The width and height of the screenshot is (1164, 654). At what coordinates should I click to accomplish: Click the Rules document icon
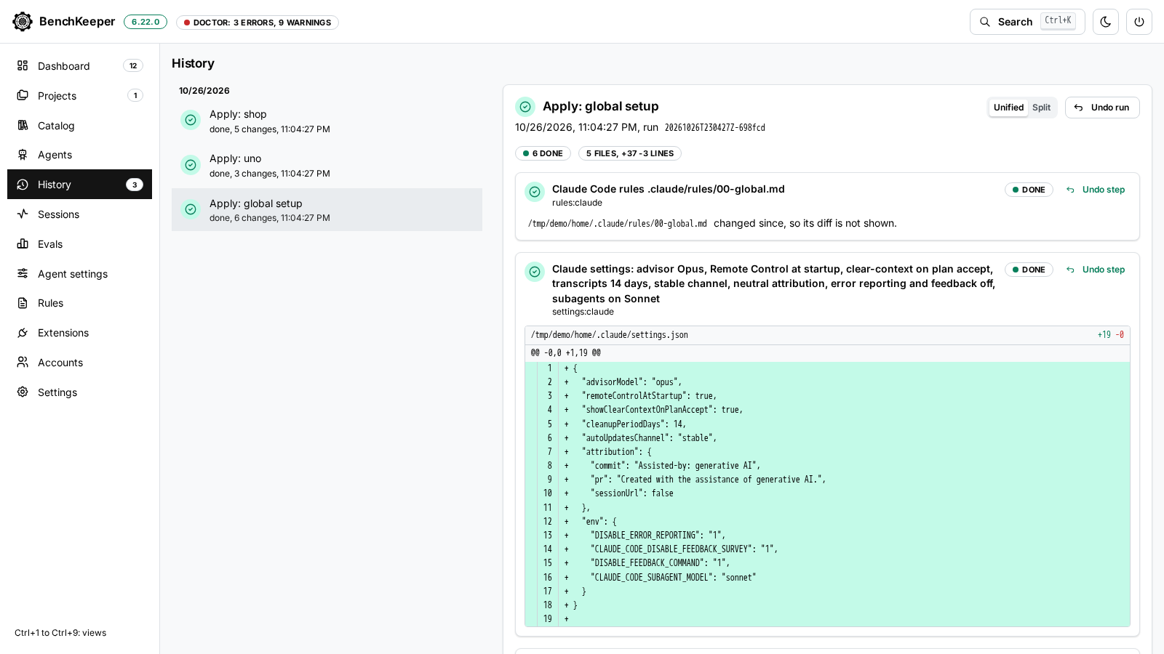pos(23,303)
